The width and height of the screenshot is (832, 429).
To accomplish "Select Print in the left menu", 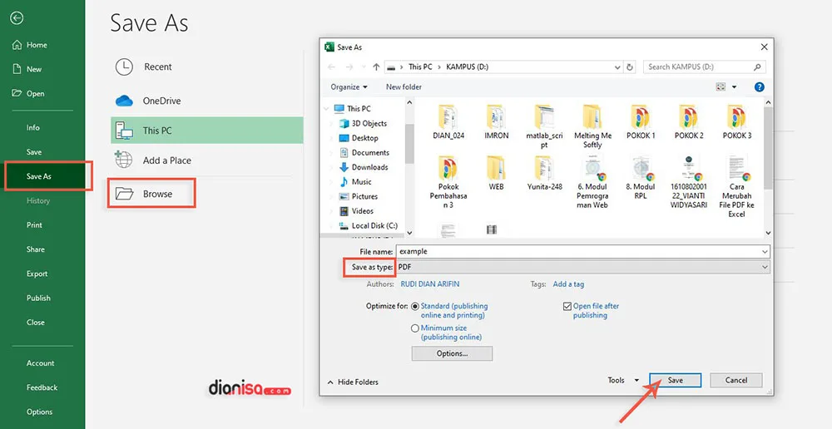I will click(x=34, y=224).
